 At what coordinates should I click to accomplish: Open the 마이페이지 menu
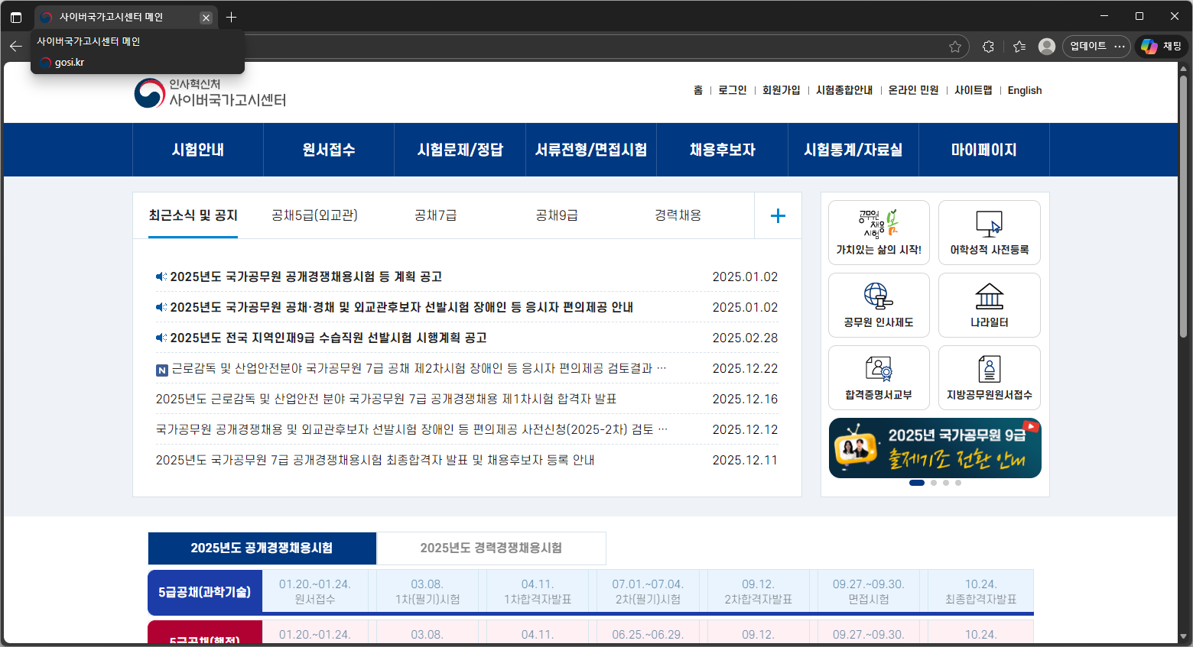(x=984, y=150)
